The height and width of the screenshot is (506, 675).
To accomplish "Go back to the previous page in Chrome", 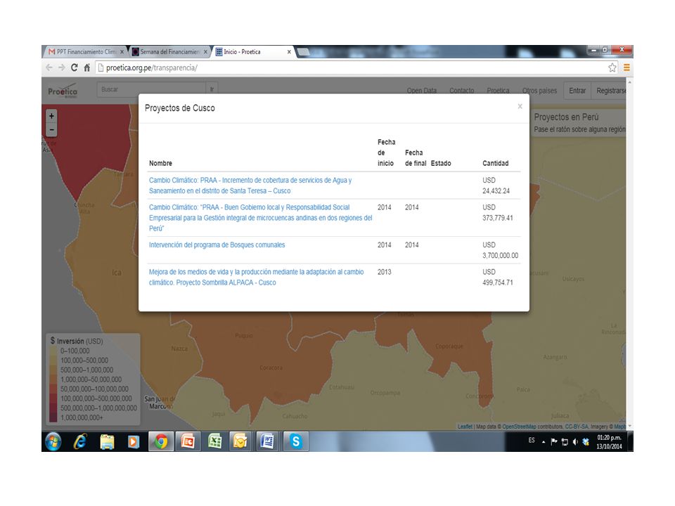I will (x=49, y=67).
